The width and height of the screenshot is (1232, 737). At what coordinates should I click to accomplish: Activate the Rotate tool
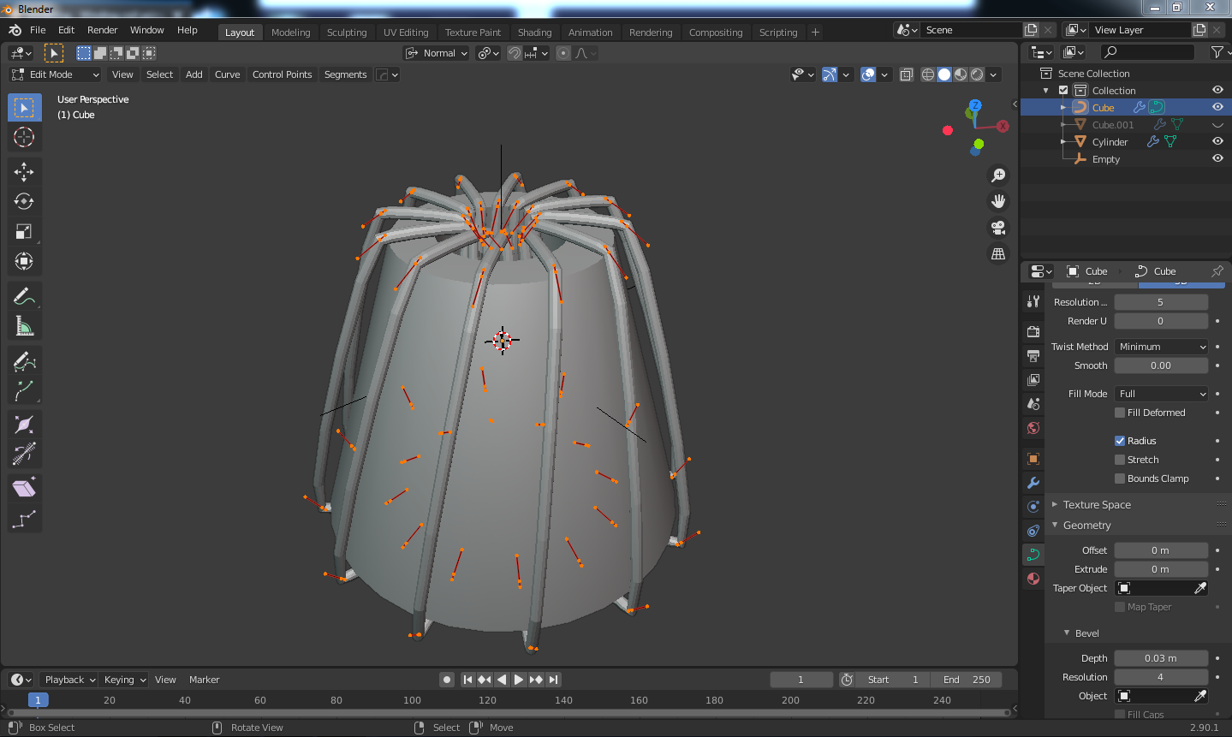(24, 202)
